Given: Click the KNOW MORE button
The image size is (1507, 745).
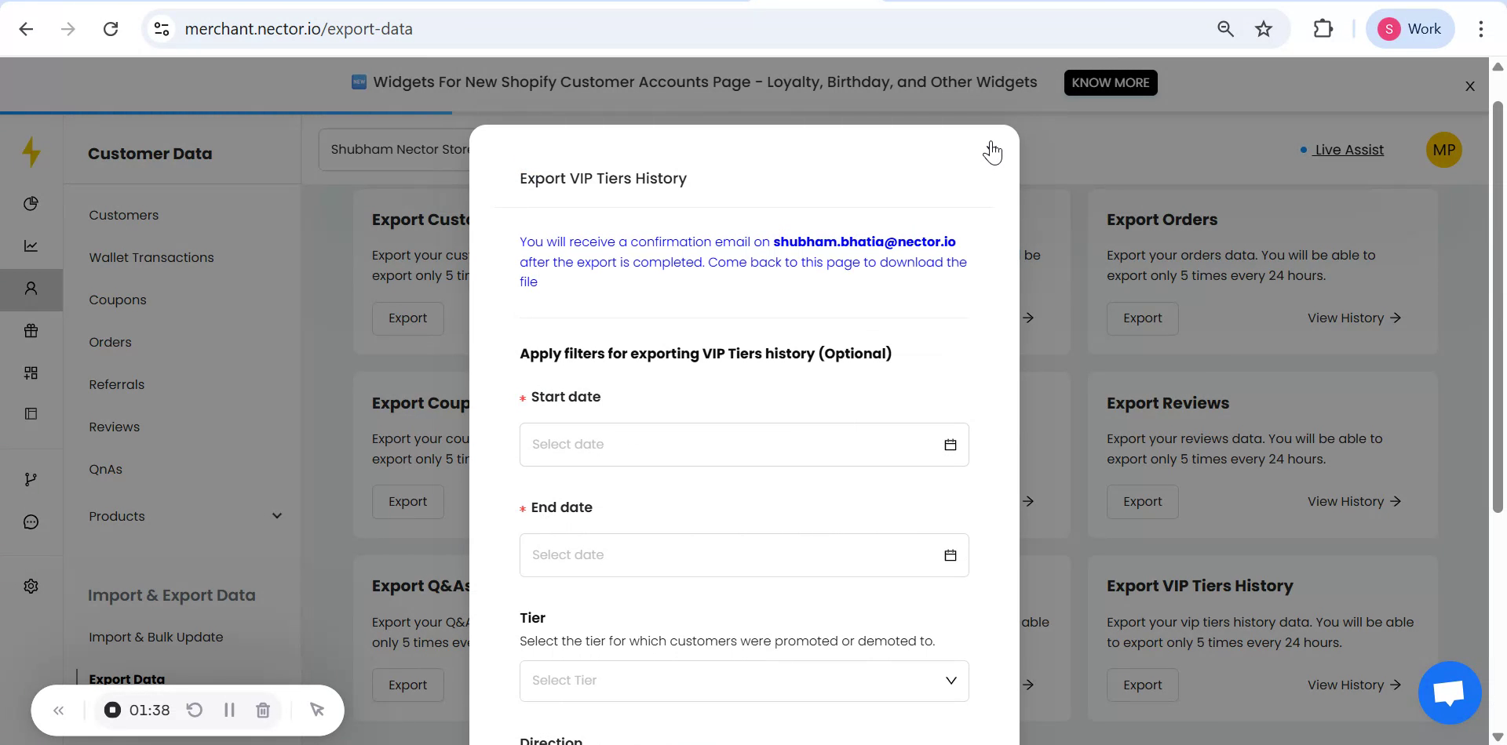Looking at the screenshot, I should (x=1110, y=82).
